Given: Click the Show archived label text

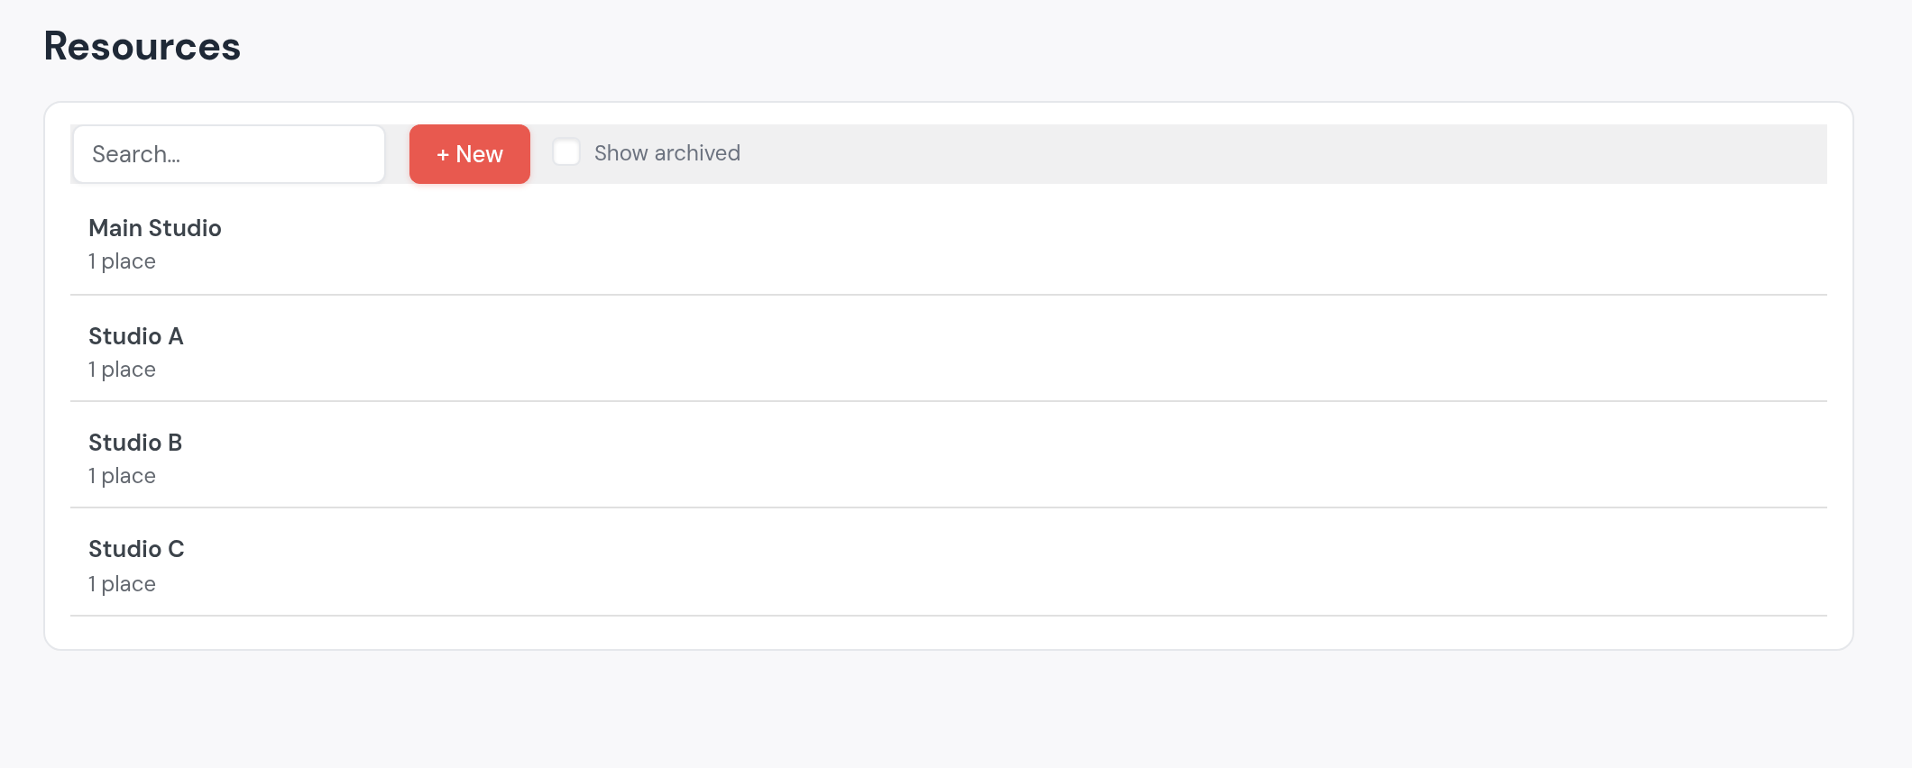Looking at the screenshot, I should pyautogui.click(x=667, y=153).
